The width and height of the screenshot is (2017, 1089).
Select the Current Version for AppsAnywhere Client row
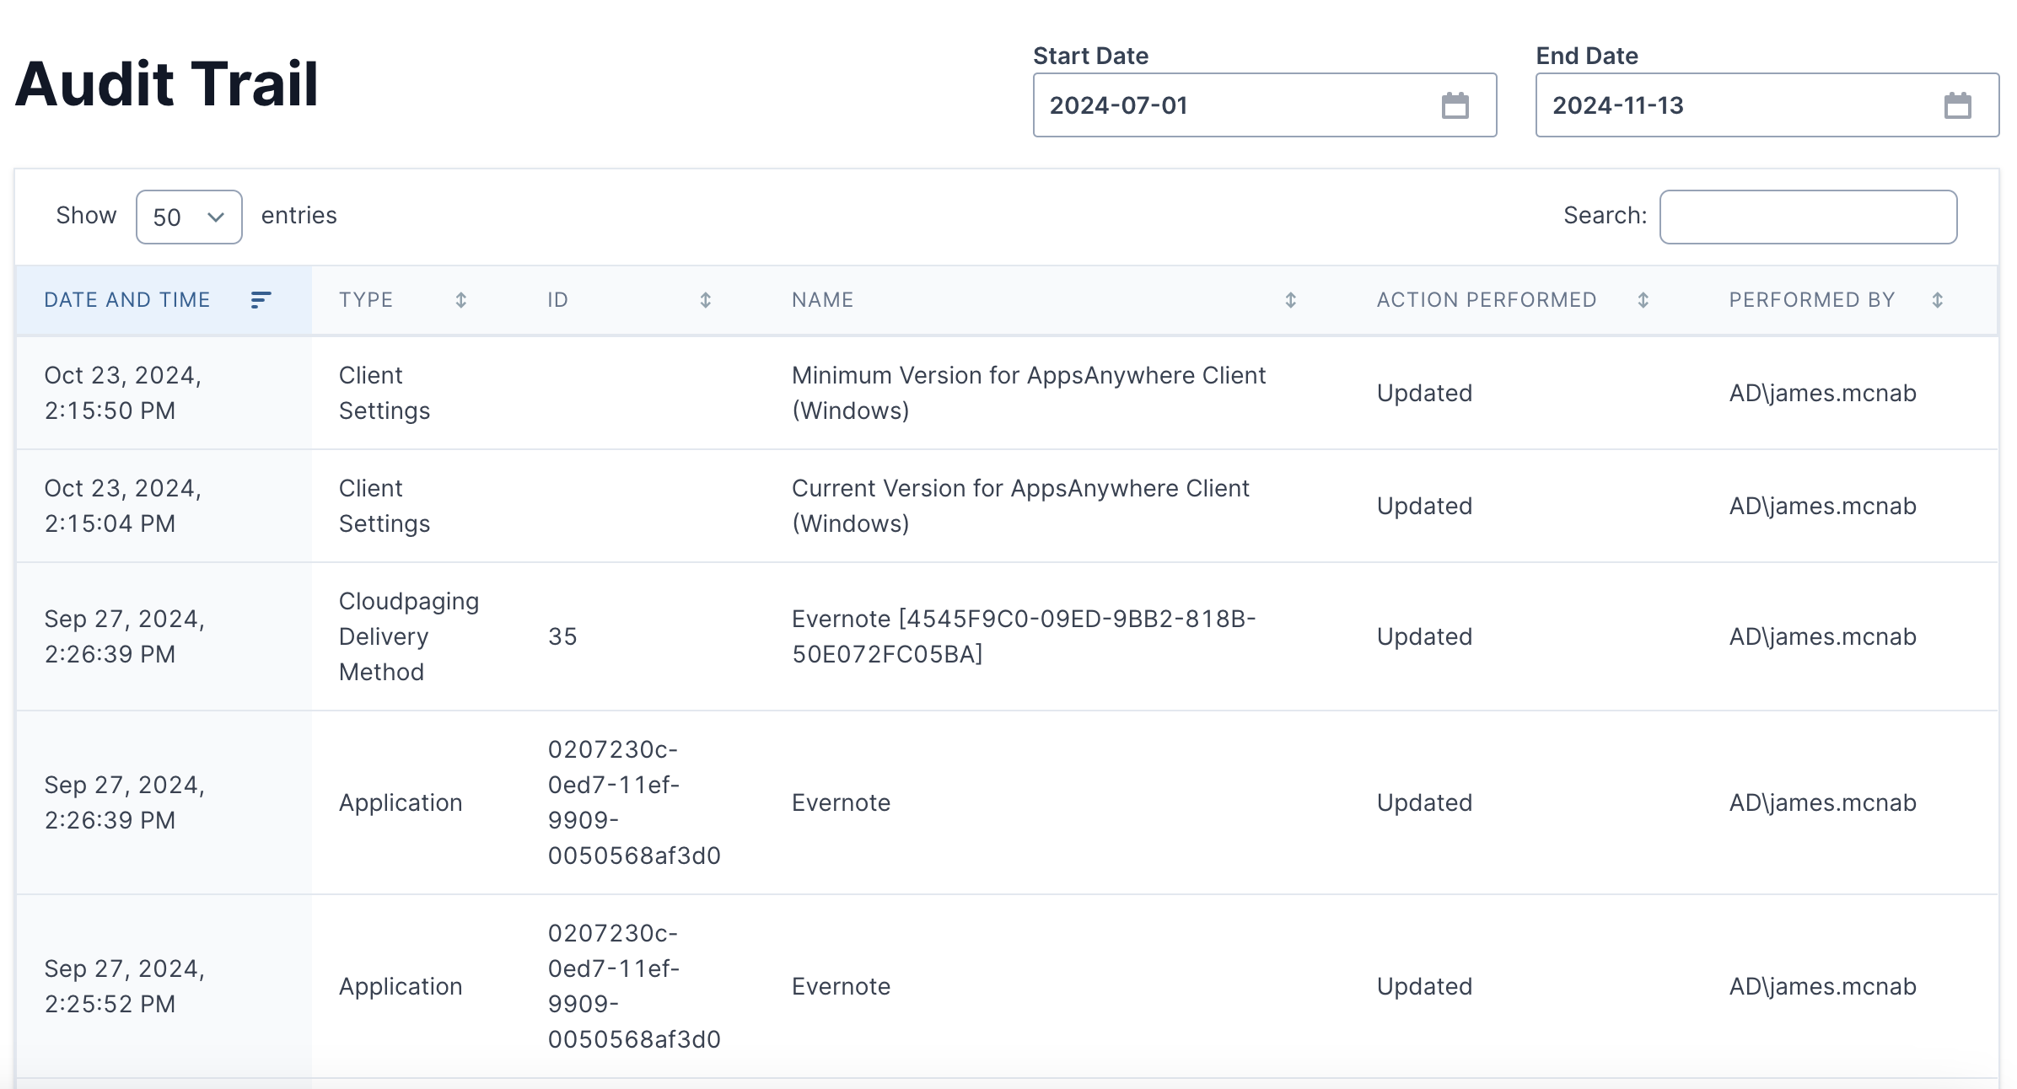tap(1019, 506)
